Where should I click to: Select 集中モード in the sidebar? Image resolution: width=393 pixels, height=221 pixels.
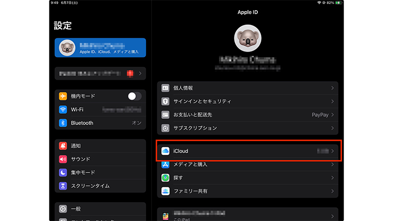(100, 173)
